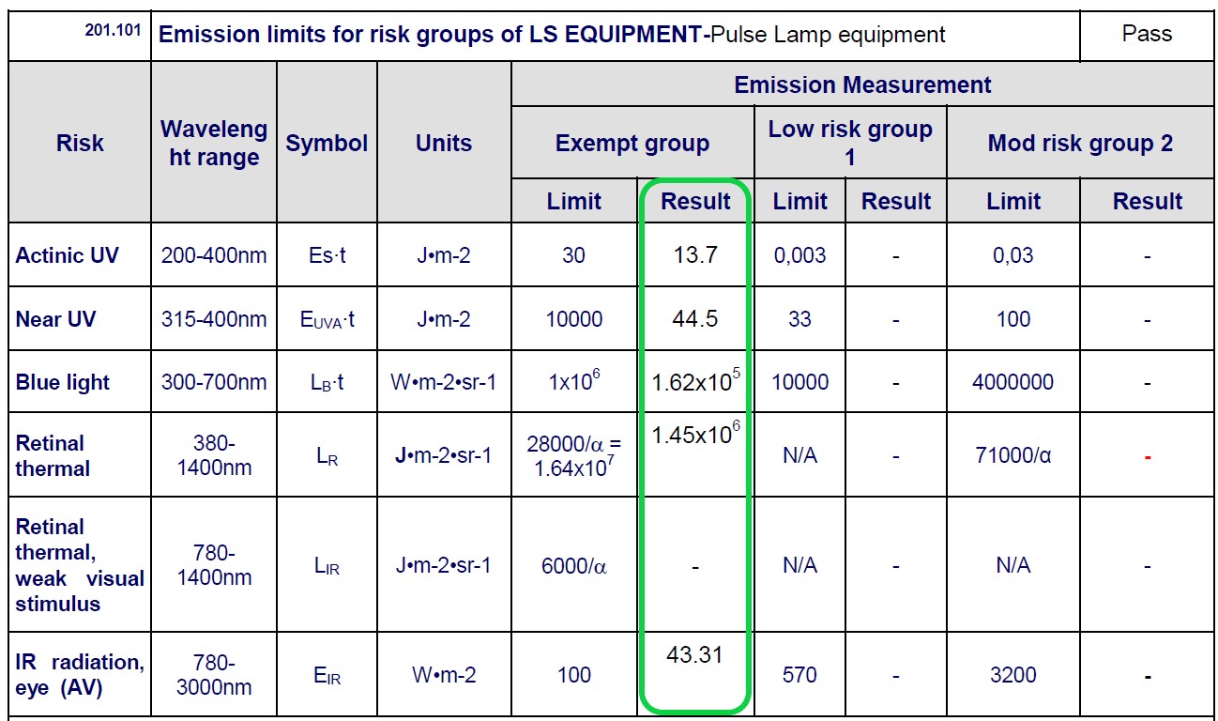Click the result value 43.31
This screenshot has width=1218, height=721.
(x=694, y=654)
